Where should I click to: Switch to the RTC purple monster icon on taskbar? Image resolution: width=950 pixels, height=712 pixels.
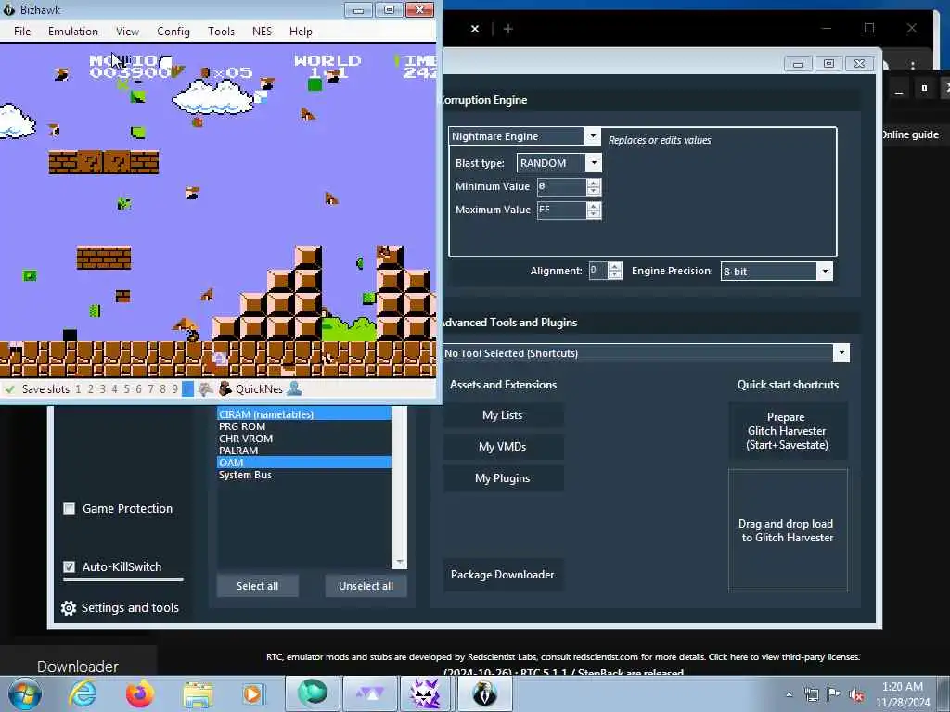[425, 693]
